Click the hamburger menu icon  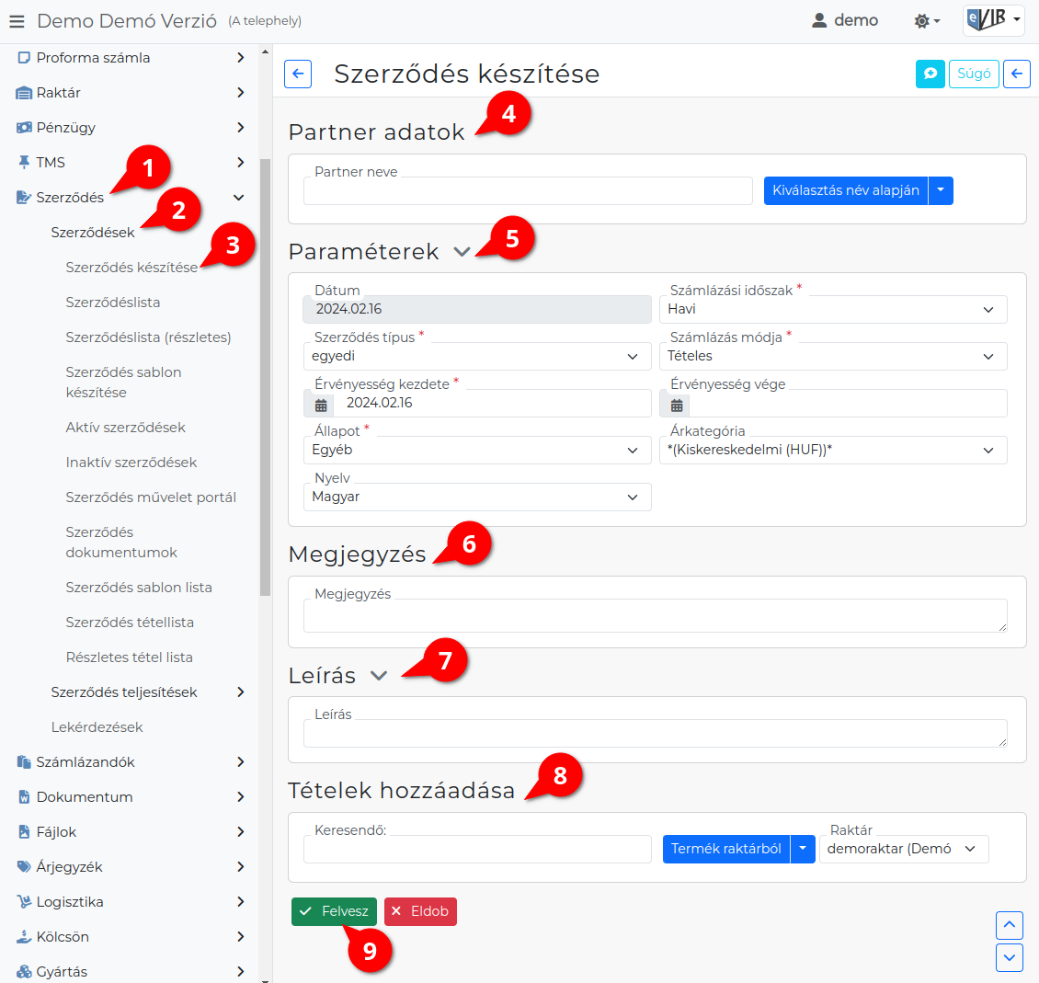click(x=17, y=21)
